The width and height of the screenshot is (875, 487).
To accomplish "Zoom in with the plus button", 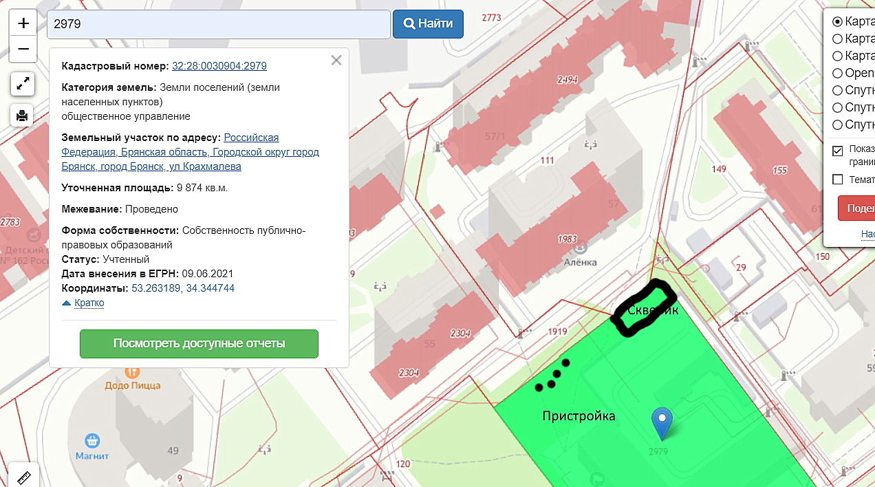I will coord(23,23).
